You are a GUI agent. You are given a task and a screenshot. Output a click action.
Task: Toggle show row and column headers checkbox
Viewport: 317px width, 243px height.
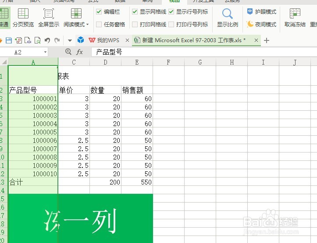(171, 12)
